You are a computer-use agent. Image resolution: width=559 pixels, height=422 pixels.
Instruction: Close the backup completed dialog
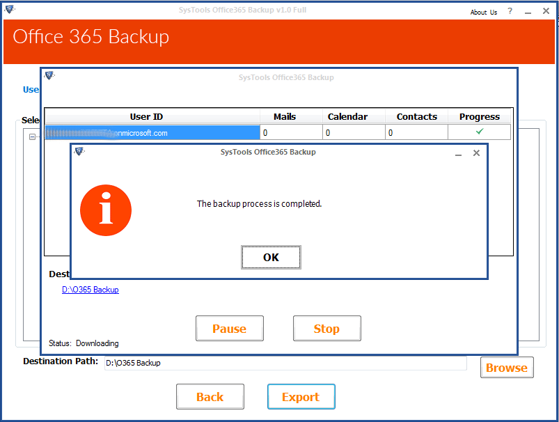pos(476,153)
